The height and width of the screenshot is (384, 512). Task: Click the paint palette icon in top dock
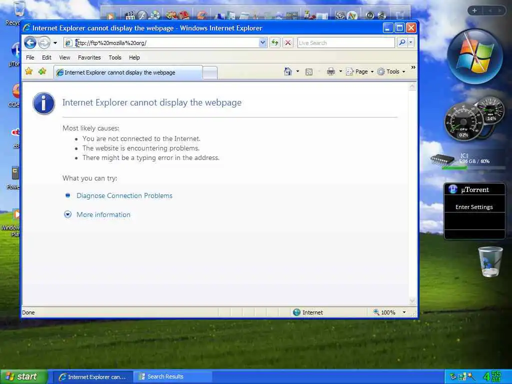[x=171, y=15]
